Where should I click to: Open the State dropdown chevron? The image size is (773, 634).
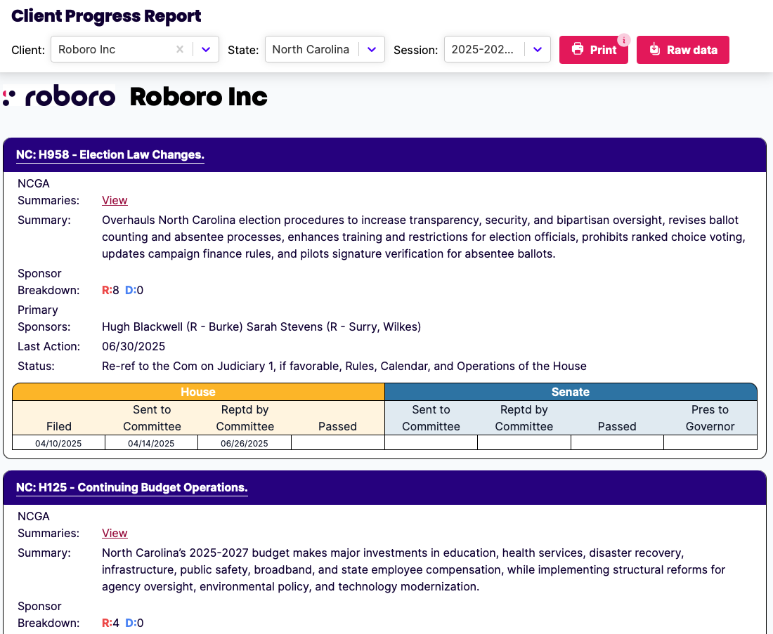tap(372, 49)
